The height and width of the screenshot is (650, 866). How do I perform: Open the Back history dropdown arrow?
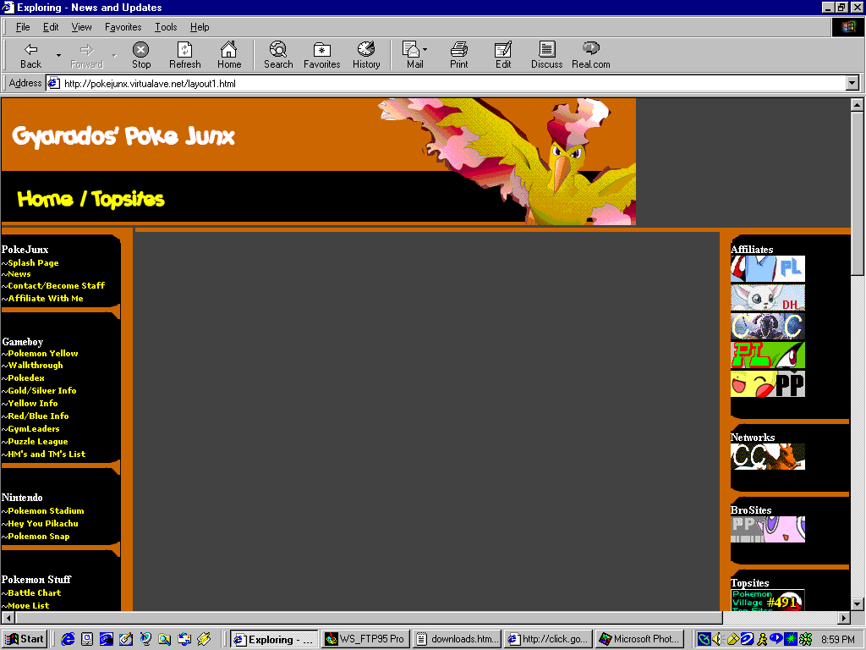[58, 55]
